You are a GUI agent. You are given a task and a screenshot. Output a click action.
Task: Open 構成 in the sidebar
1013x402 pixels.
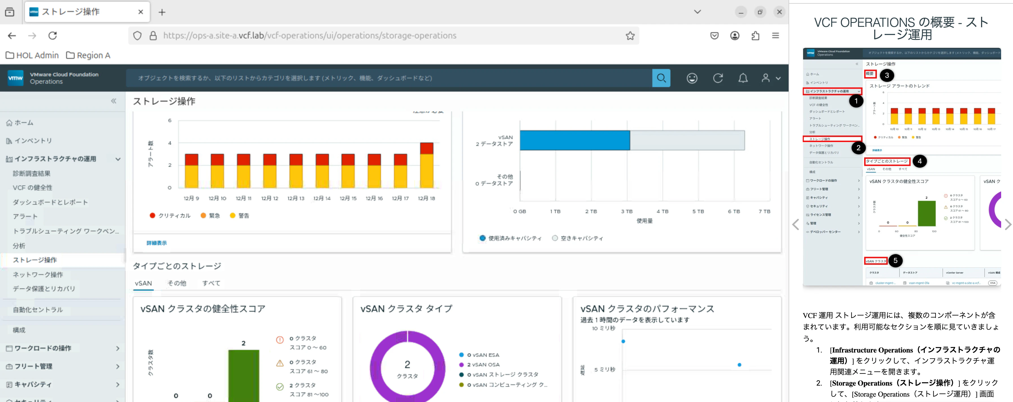tap(19, 330)
